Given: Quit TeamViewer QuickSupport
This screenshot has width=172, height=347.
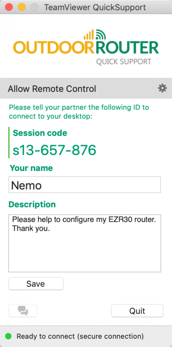Looking at the screenshot, I should (137, 311).
